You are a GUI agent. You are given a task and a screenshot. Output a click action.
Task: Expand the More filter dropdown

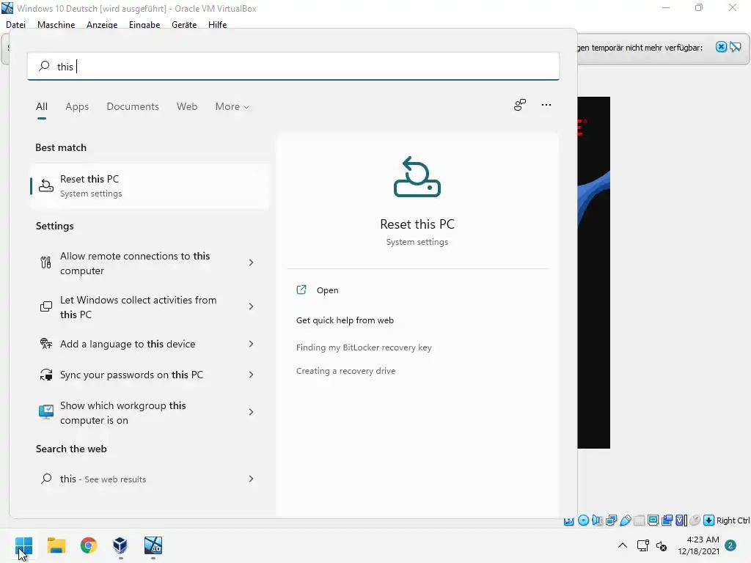click(x=232, y=106)
